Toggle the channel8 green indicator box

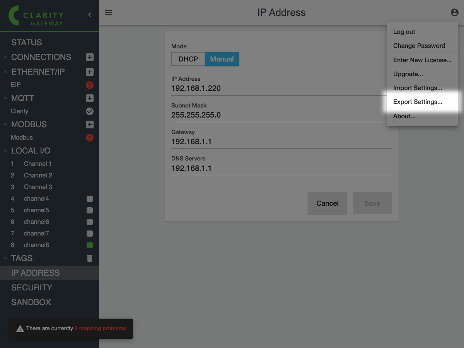point(90,245)
